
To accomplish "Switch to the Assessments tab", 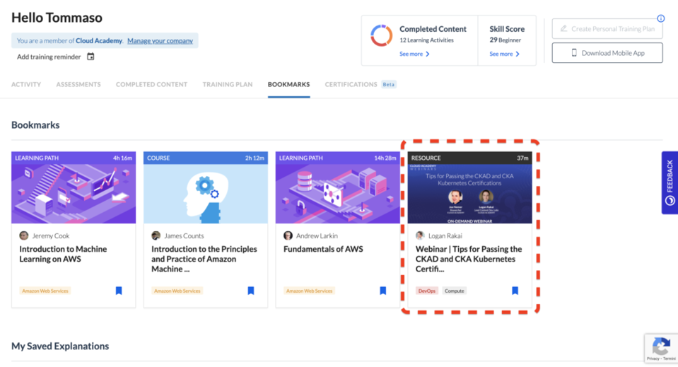I will click(x=78, y=84).
